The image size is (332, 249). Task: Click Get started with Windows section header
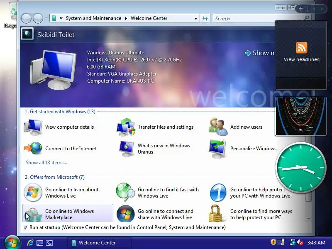coord(60,112)
